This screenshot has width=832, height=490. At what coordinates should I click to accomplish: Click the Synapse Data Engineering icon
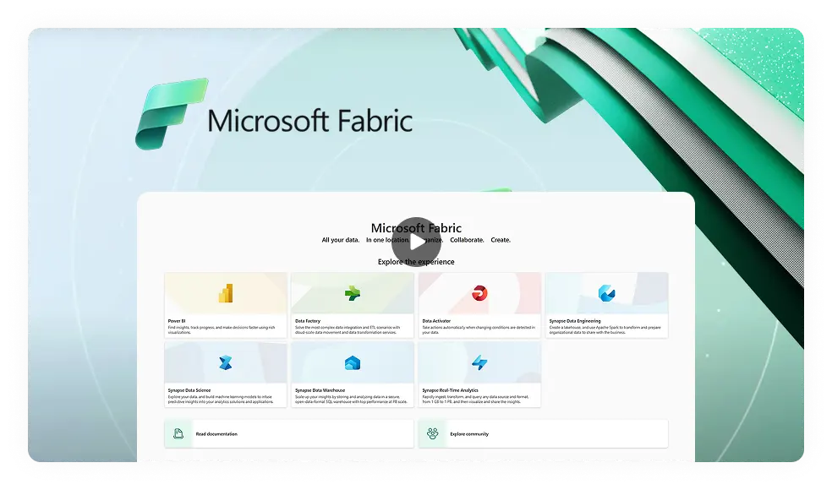point(606,293)
